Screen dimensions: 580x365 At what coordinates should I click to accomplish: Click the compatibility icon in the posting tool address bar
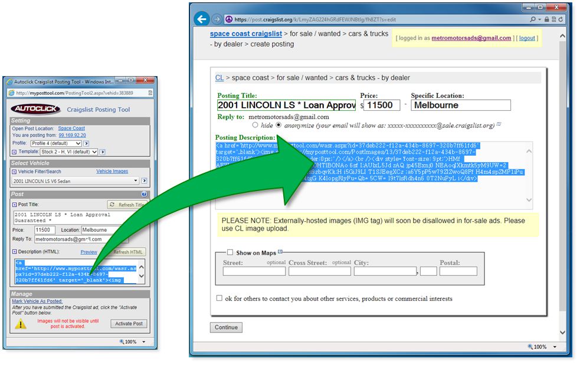pos(150,93)
